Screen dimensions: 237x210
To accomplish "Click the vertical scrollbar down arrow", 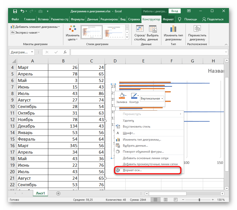I will pos(227,188).
